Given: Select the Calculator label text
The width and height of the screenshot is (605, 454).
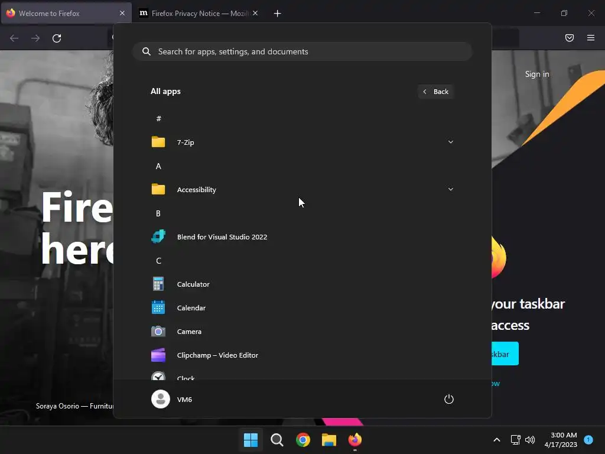Looking at the screenshot, I should [193, 284].
